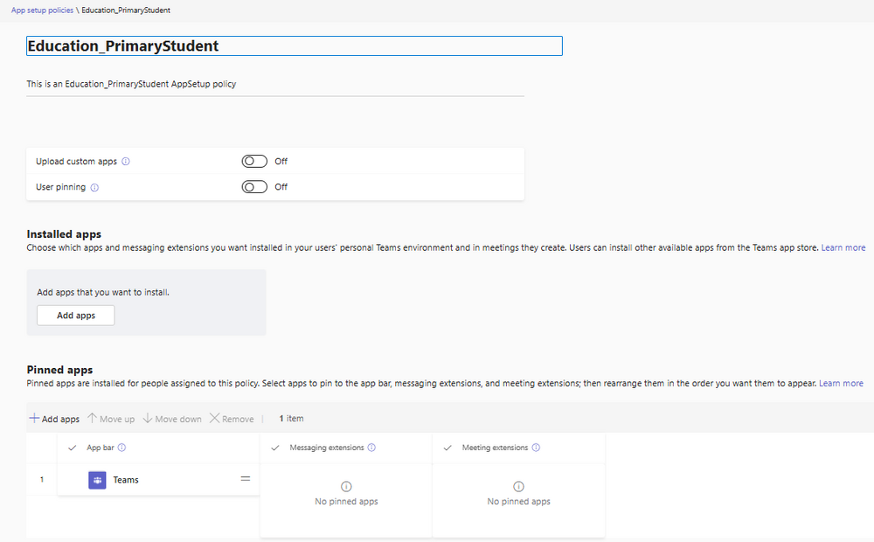The image size is (874, 542).
Task: Grab the Teams row reorder handle
Action: point(246,479)
